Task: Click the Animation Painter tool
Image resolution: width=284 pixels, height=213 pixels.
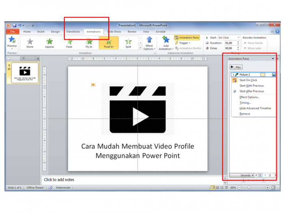Action: point(188,48)
